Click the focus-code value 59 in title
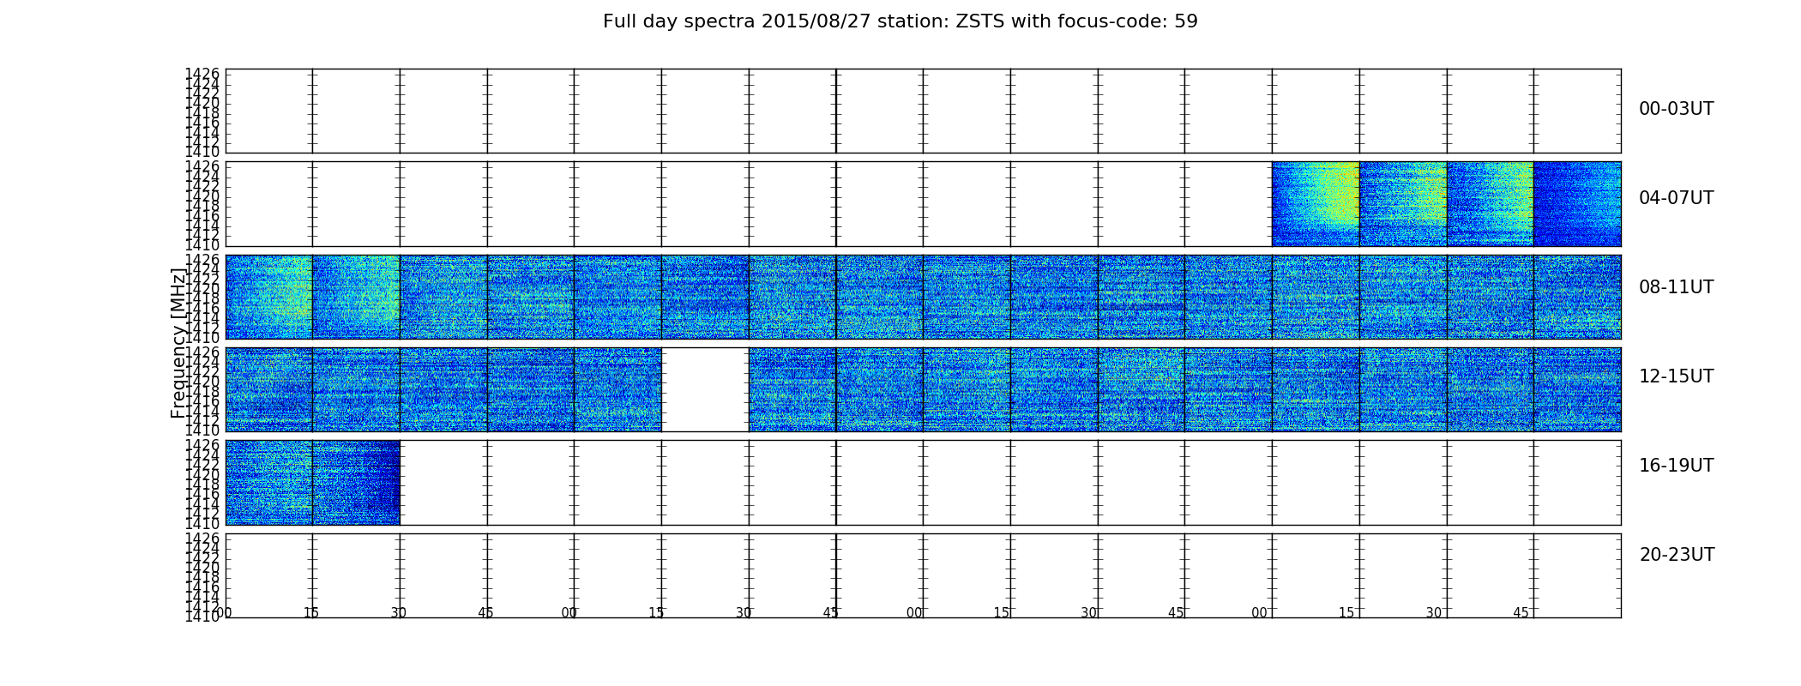This screenshot has width=1801, height=686. [x=1186, y=21]
